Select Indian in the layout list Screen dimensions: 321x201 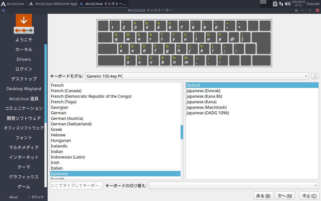pos(115,152)
